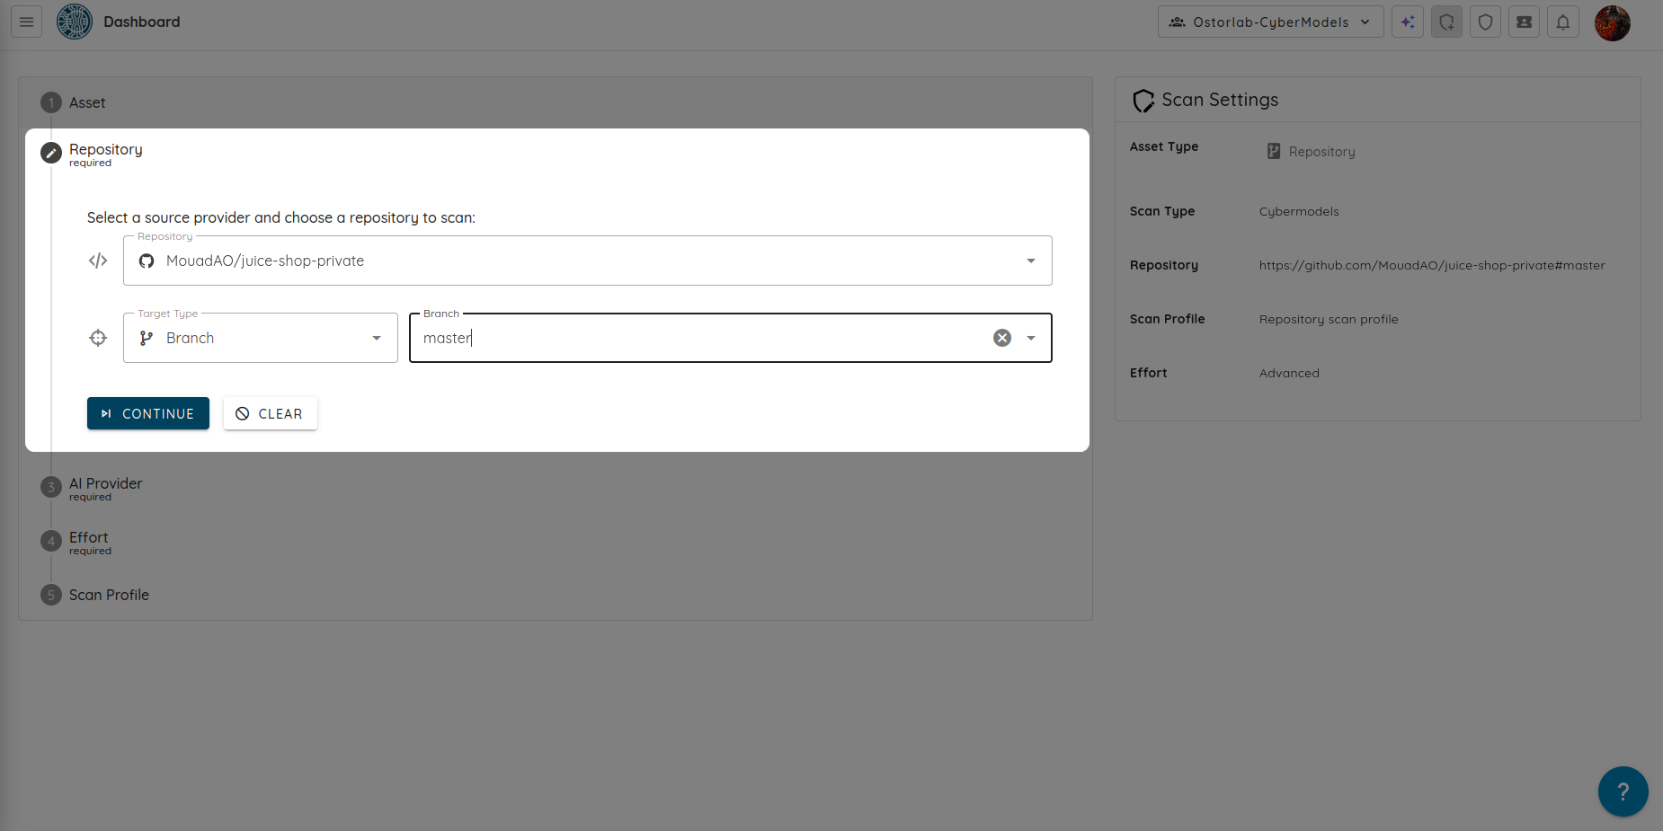The height and width of the screenshot is (831, 1663).
Task: Click the Asset Type label
Action: coord(1164,146)
